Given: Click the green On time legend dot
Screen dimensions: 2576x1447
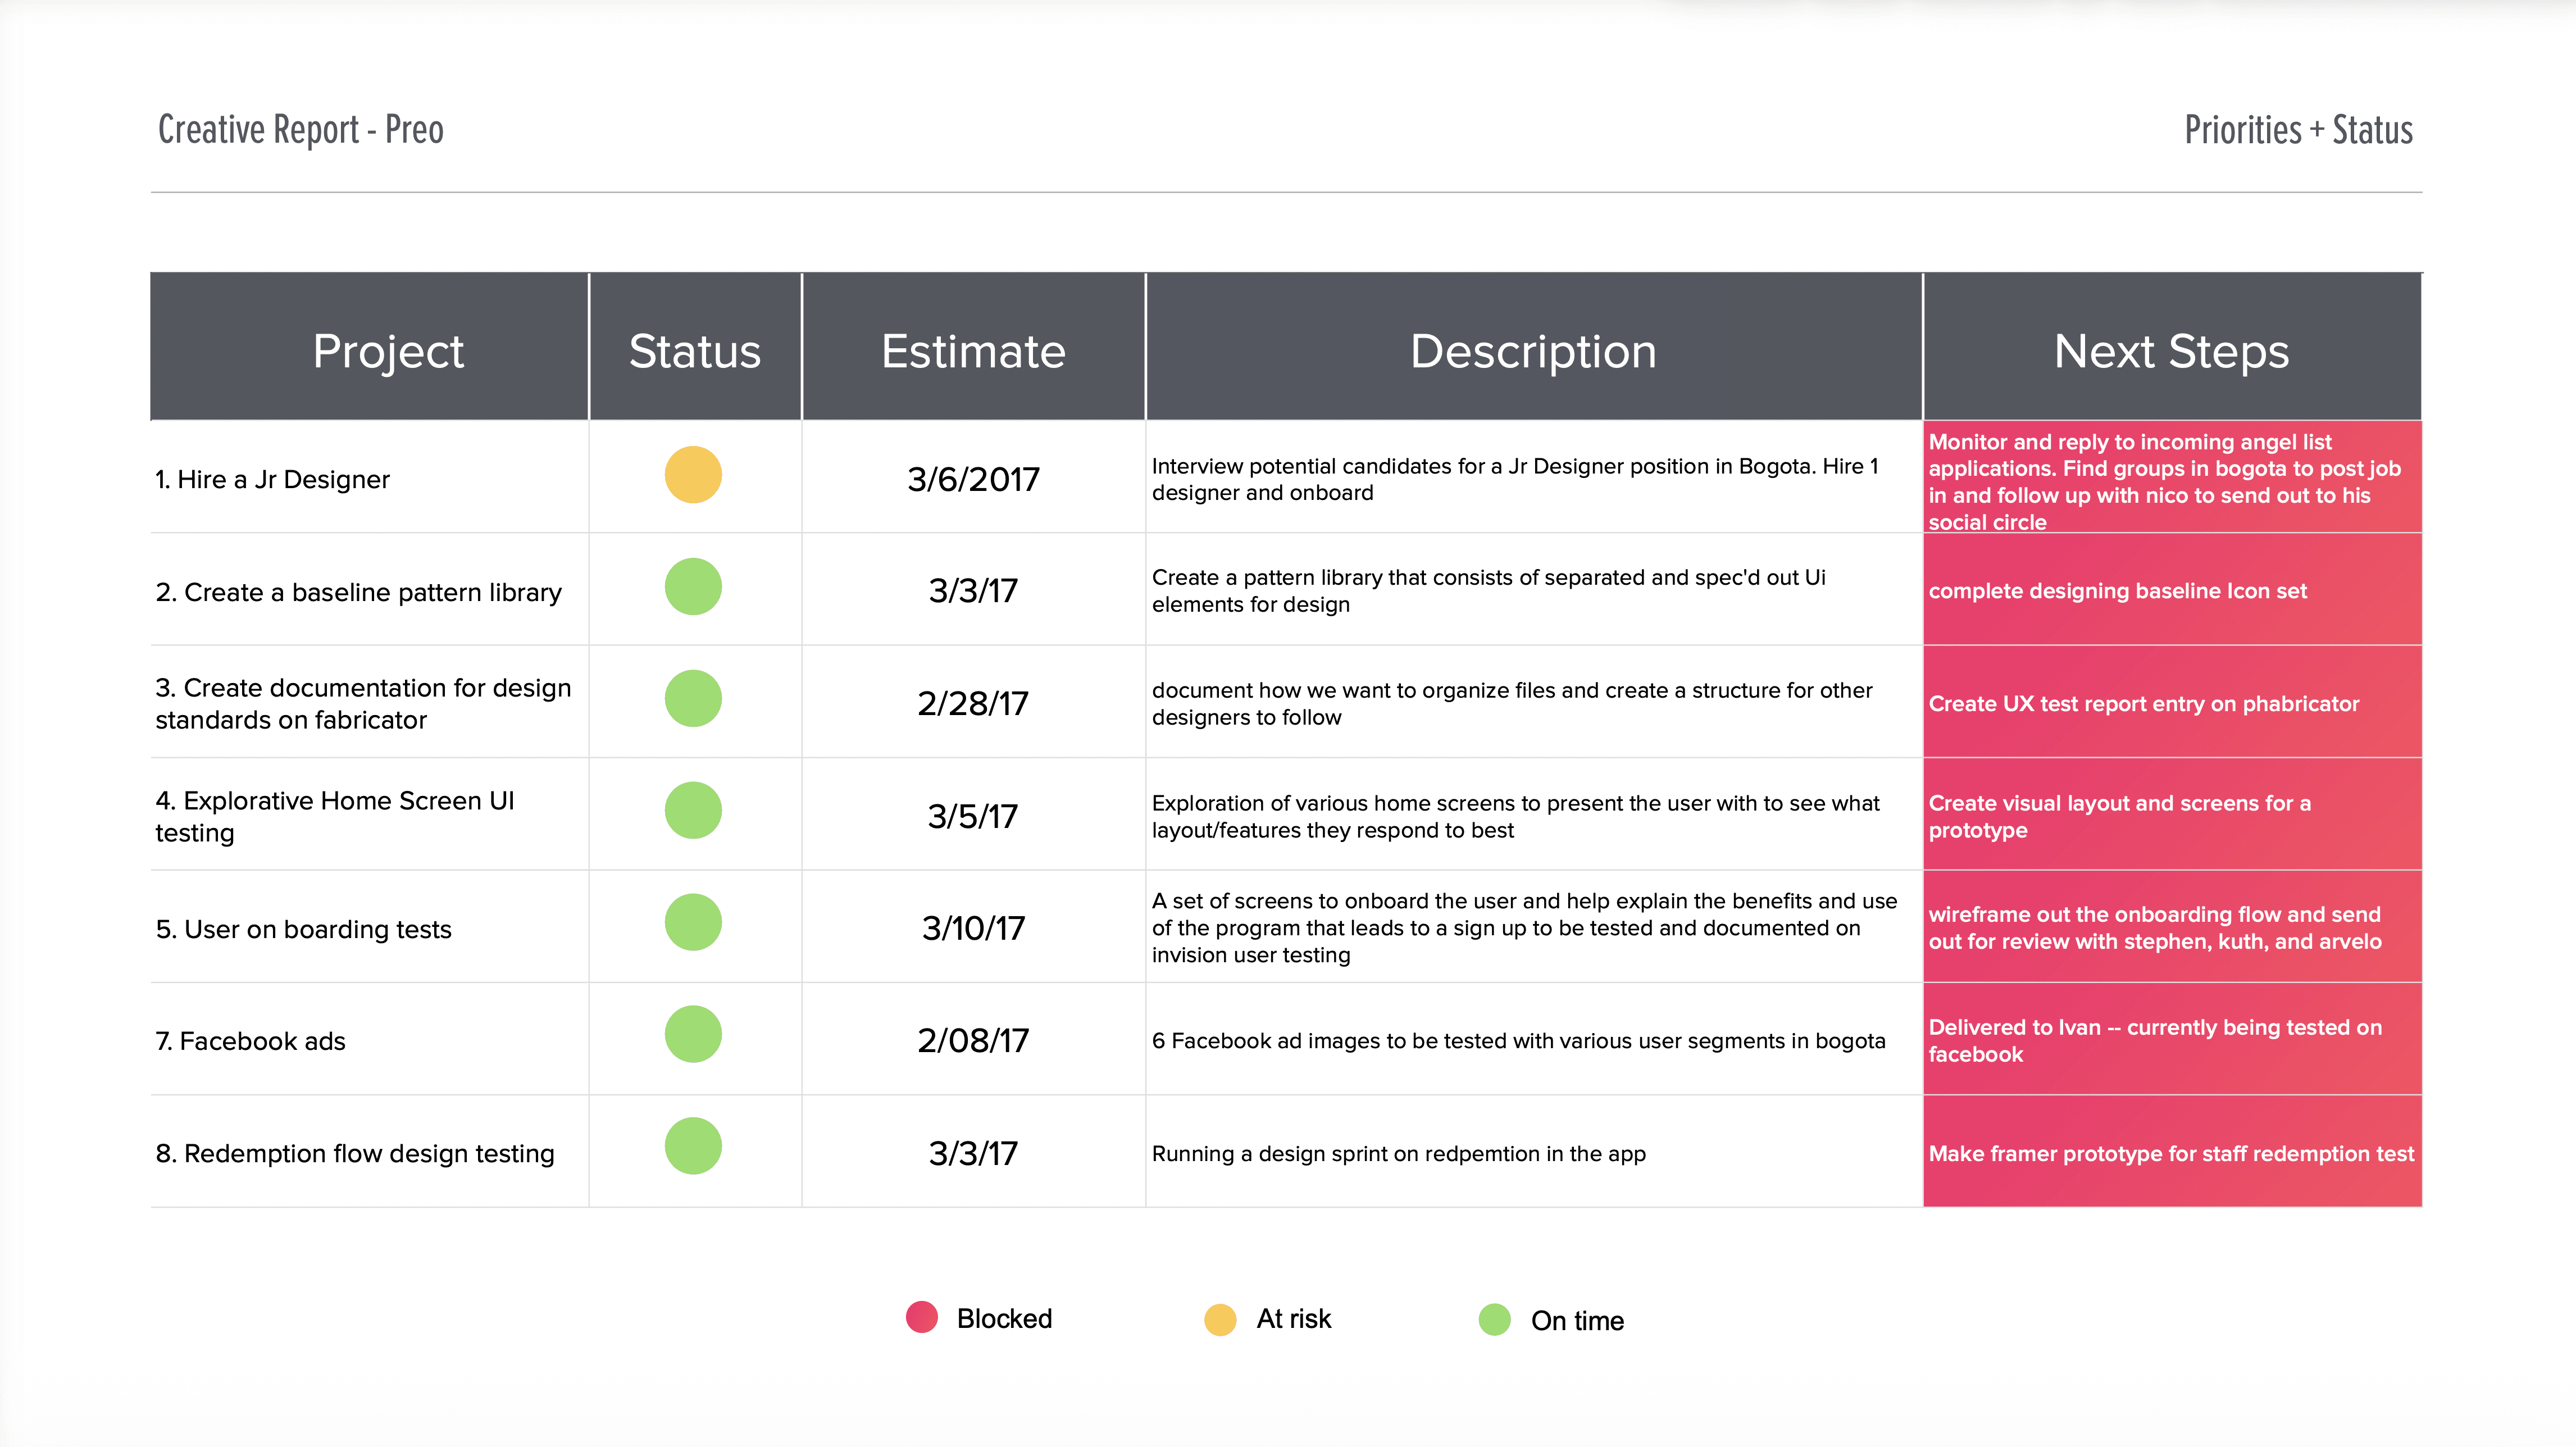Looking at the screenshot, I should (1495, 1320).
